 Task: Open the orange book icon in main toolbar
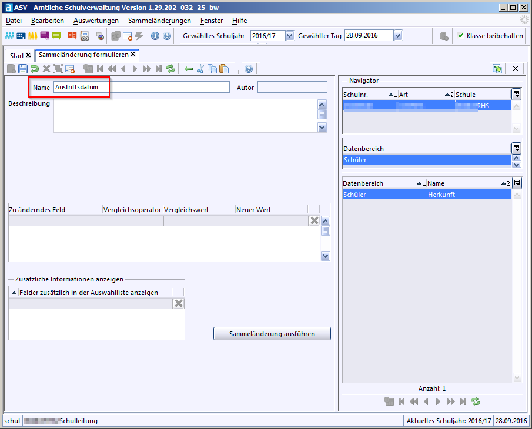(x=72, y=36)
